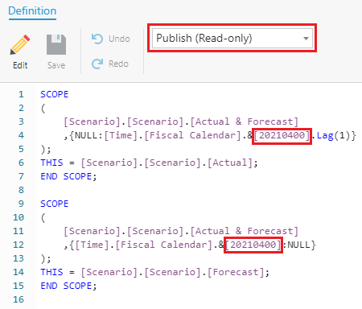Click the Edit label under the pencil
This screenshot has height=309, width=362.
(x=20, y=65)
